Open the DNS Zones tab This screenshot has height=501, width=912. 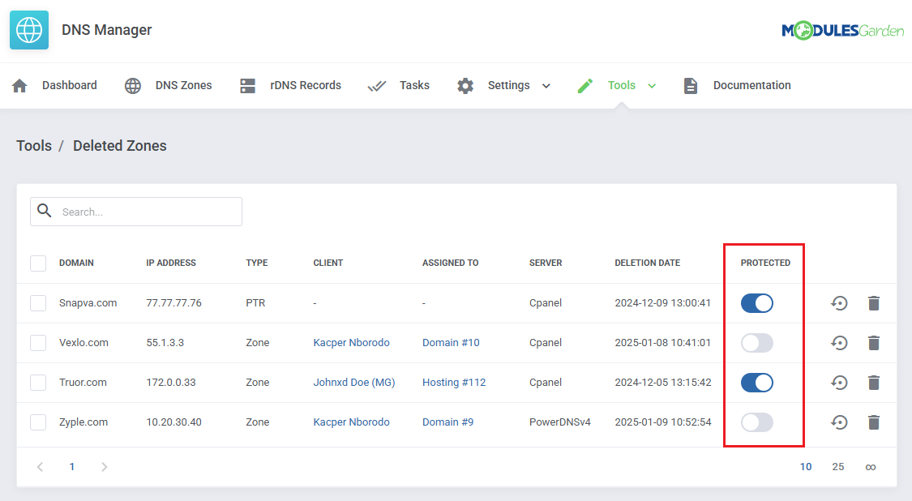[x=169, y=86]
